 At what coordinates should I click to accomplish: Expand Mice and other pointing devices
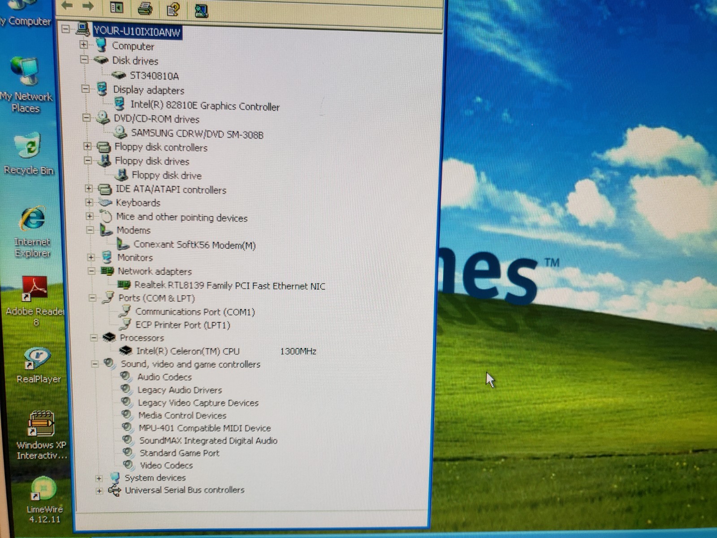90,216
